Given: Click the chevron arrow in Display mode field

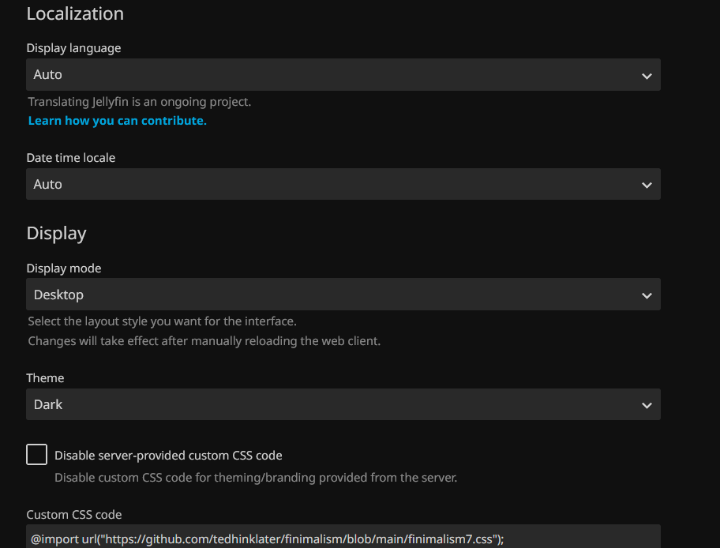Looking at the screenshot, I should 647,295.
